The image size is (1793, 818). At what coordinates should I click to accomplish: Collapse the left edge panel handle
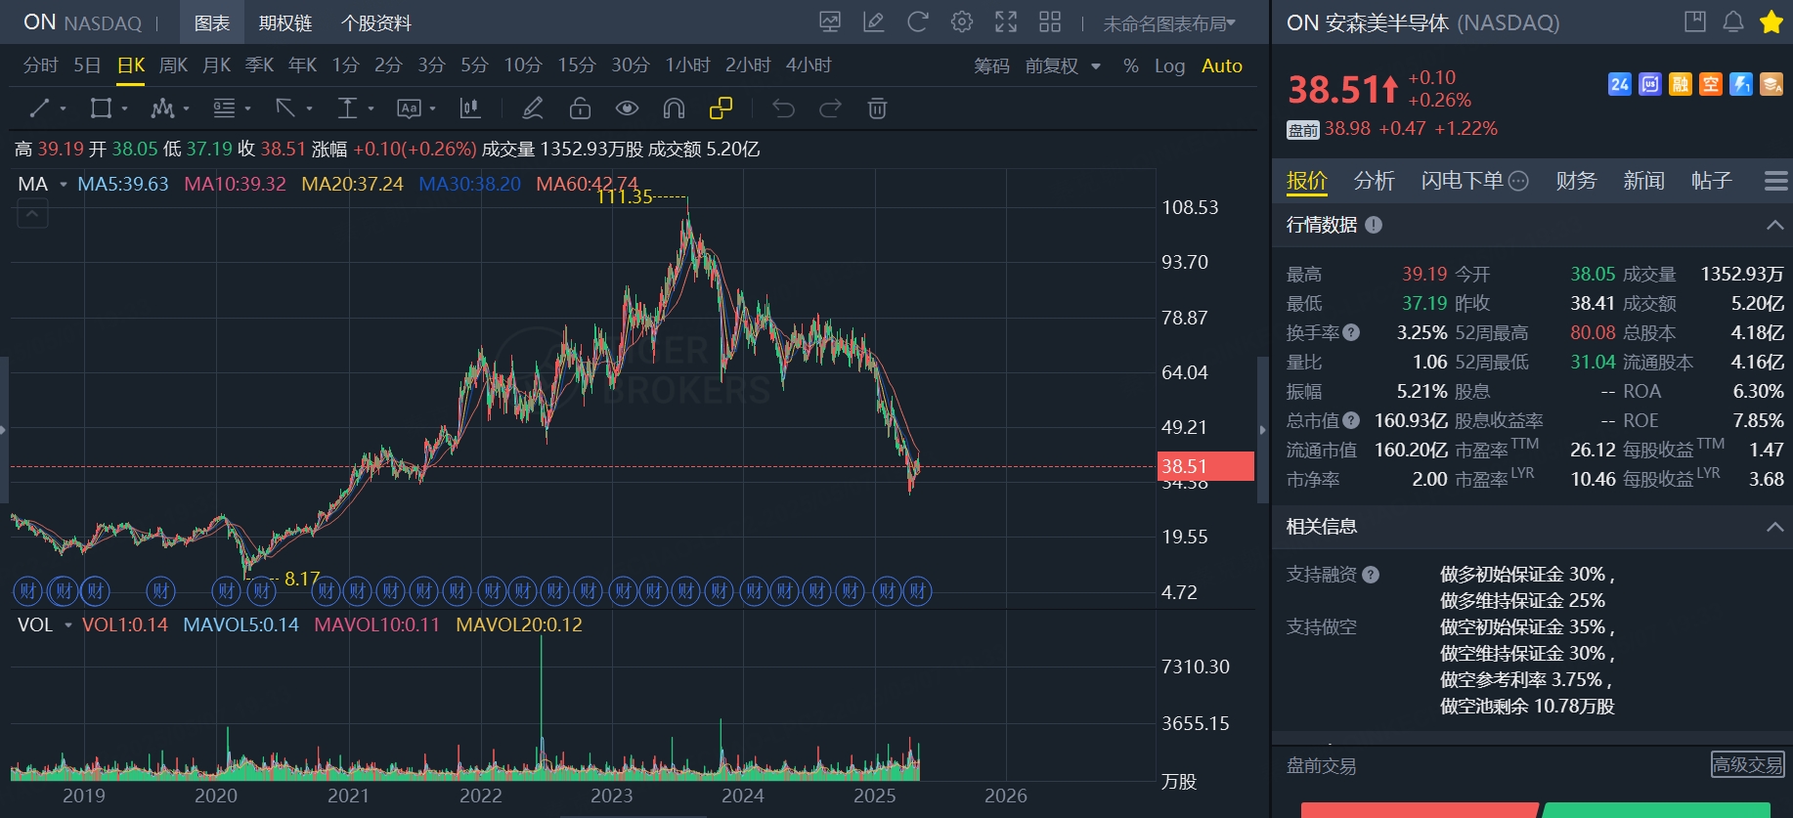click(4, 429)
